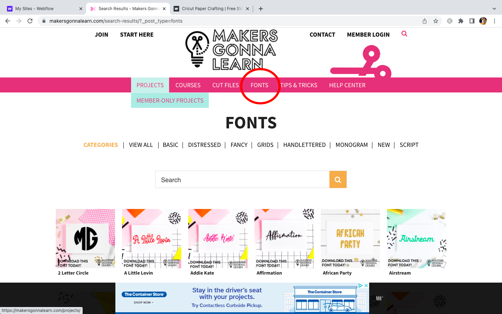Select the SCRIPT font category
The image size is (502, 314).
[x=409, y=145]
